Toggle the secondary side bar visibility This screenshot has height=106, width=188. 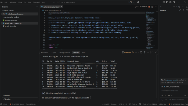coord(174,2)
